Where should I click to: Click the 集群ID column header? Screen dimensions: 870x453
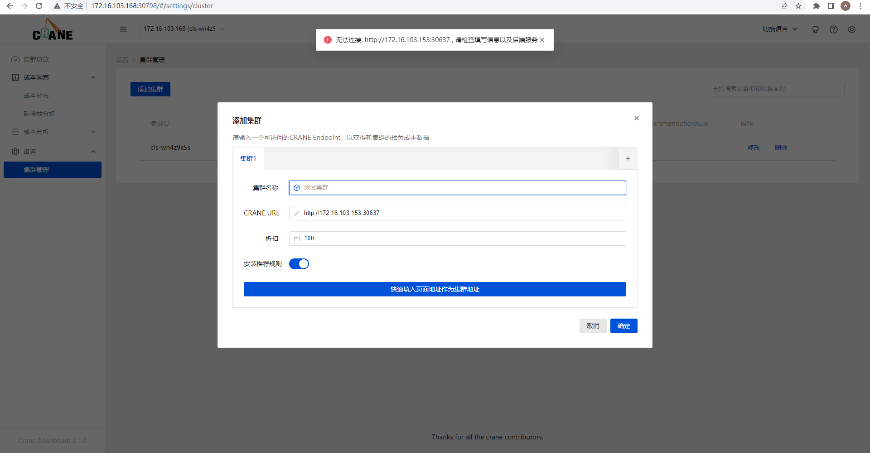(160, 124)
